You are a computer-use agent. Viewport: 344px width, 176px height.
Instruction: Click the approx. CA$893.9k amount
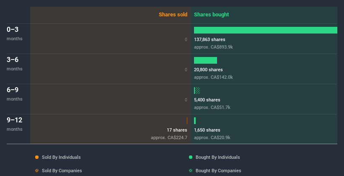pos(213,47)
